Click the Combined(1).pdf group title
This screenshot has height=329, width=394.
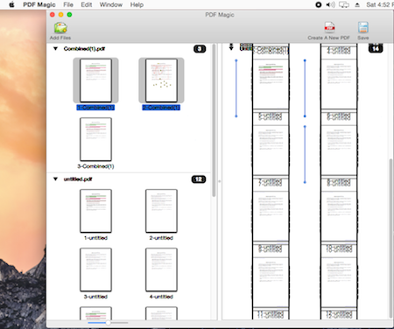[x=84, y=49]
